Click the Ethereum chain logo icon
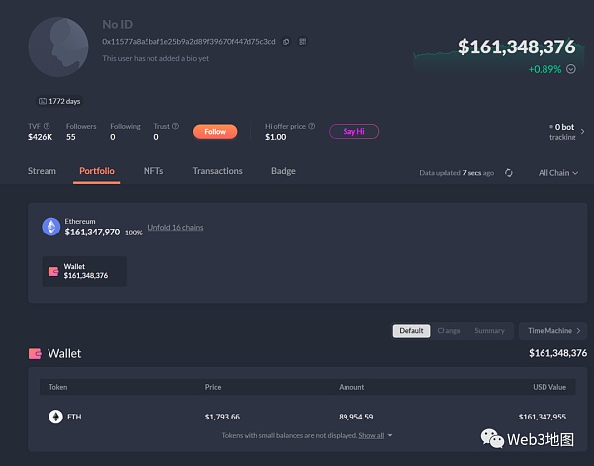Screen dimensions: 594x466 click(50, 227)
